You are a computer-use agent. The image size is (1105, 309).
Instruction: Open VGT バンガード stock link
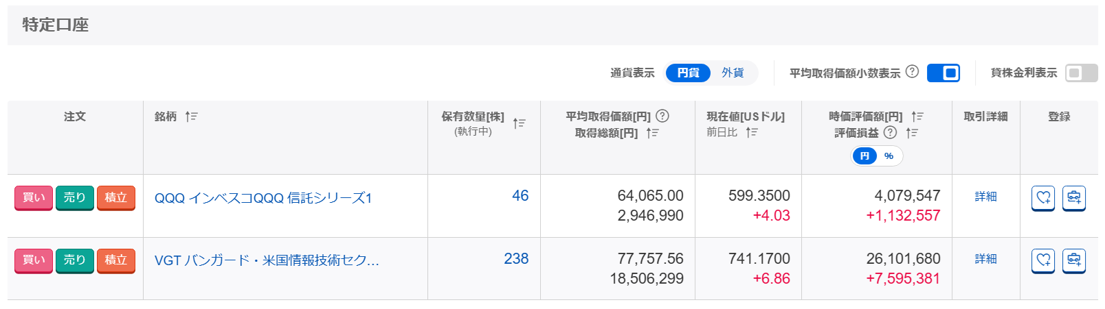click(267, 260)
